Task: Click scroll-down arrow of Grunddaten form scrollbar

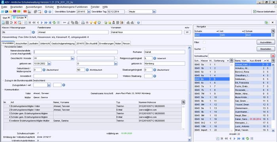Action: click(x=190, y=139)
